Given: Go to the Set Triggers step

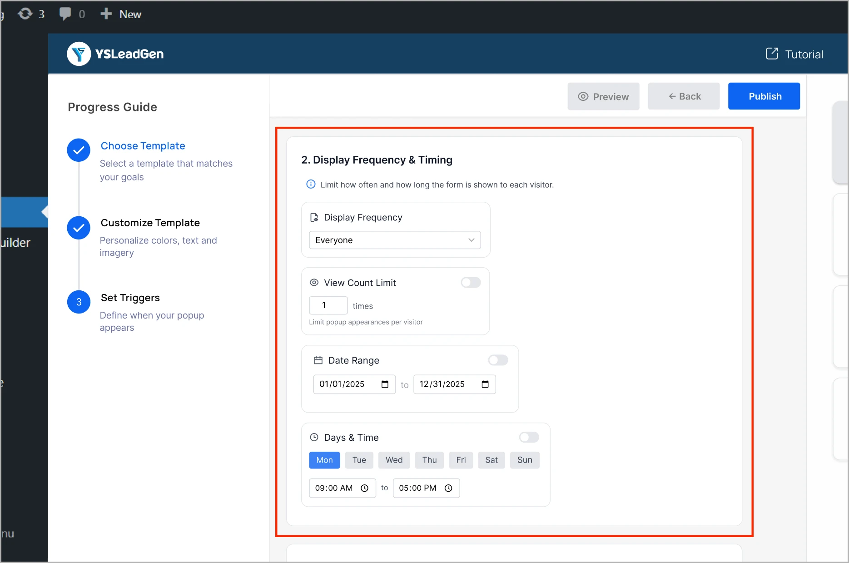Looking at the screenshot, I should click(x=130, y=298).
